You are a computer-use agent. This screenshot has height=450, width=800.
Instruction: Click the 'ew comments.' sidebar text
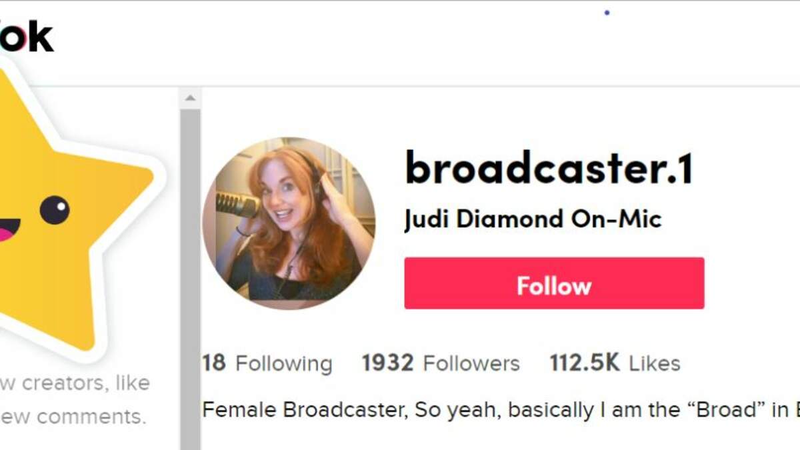click(73, 417)
